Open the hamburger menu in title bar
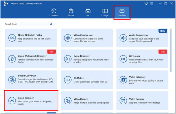 click(152, 4)
